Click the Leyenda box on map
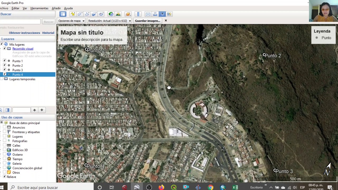Viewport: 338px width, 190px height. tap(323, 35)
